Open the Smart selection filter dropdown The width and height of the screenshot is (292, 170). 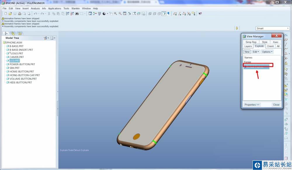(x=273, y=29)
